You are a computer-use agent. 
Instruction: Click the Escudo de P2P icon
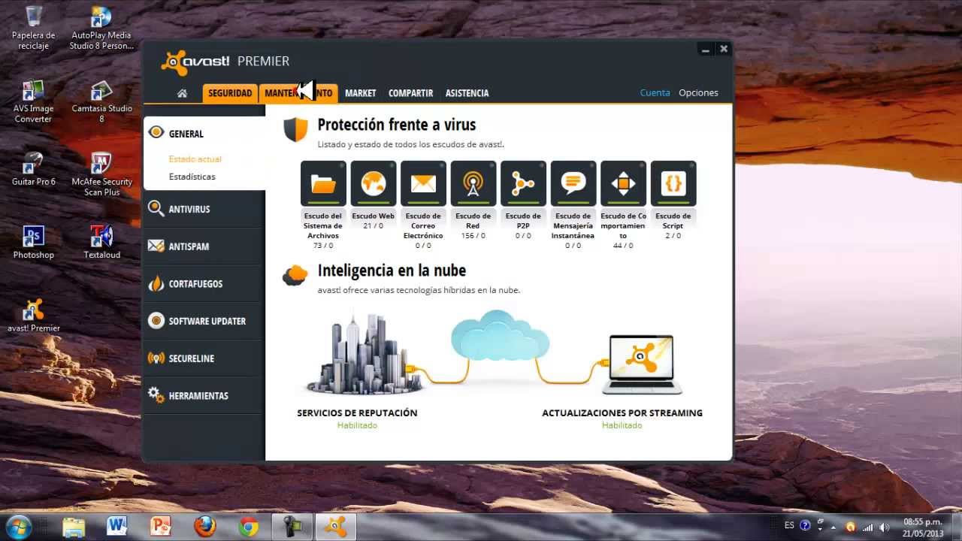523,183
